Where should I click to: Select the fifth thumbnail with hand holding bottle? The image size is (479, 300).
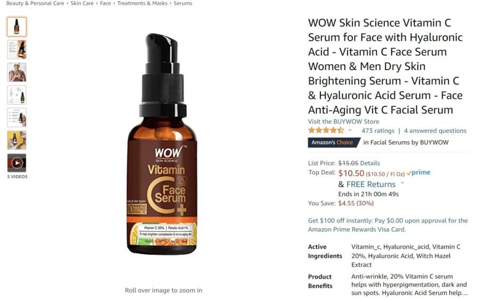pos(16,117)
